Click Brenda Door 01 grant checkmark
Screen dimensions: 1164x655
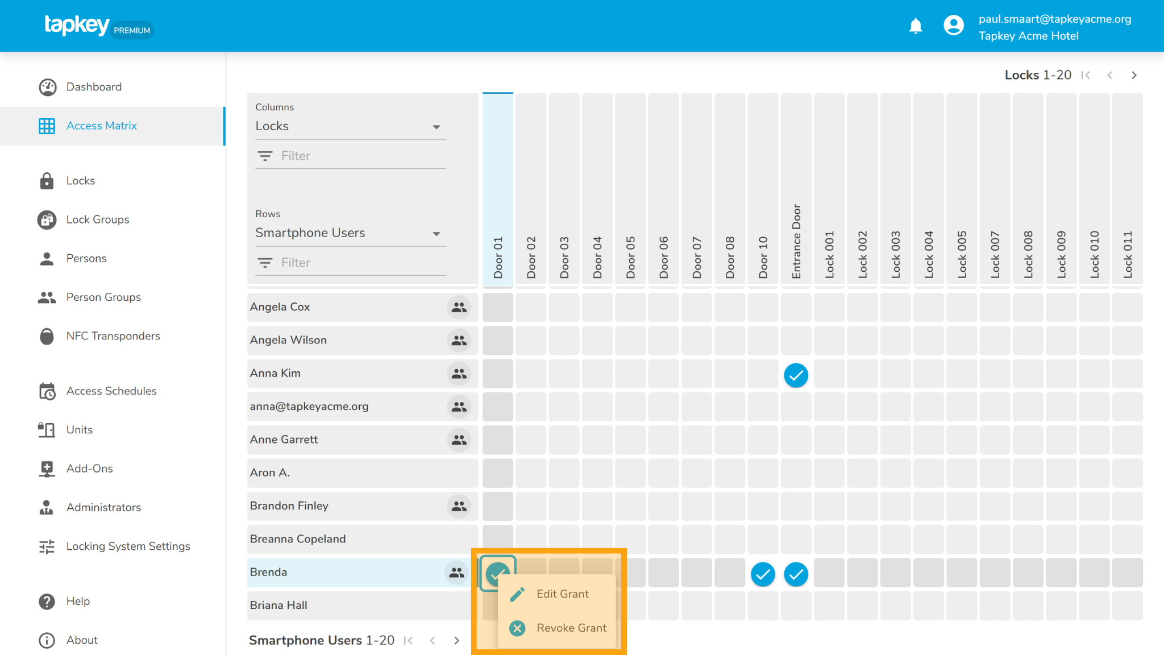[498, 573]
